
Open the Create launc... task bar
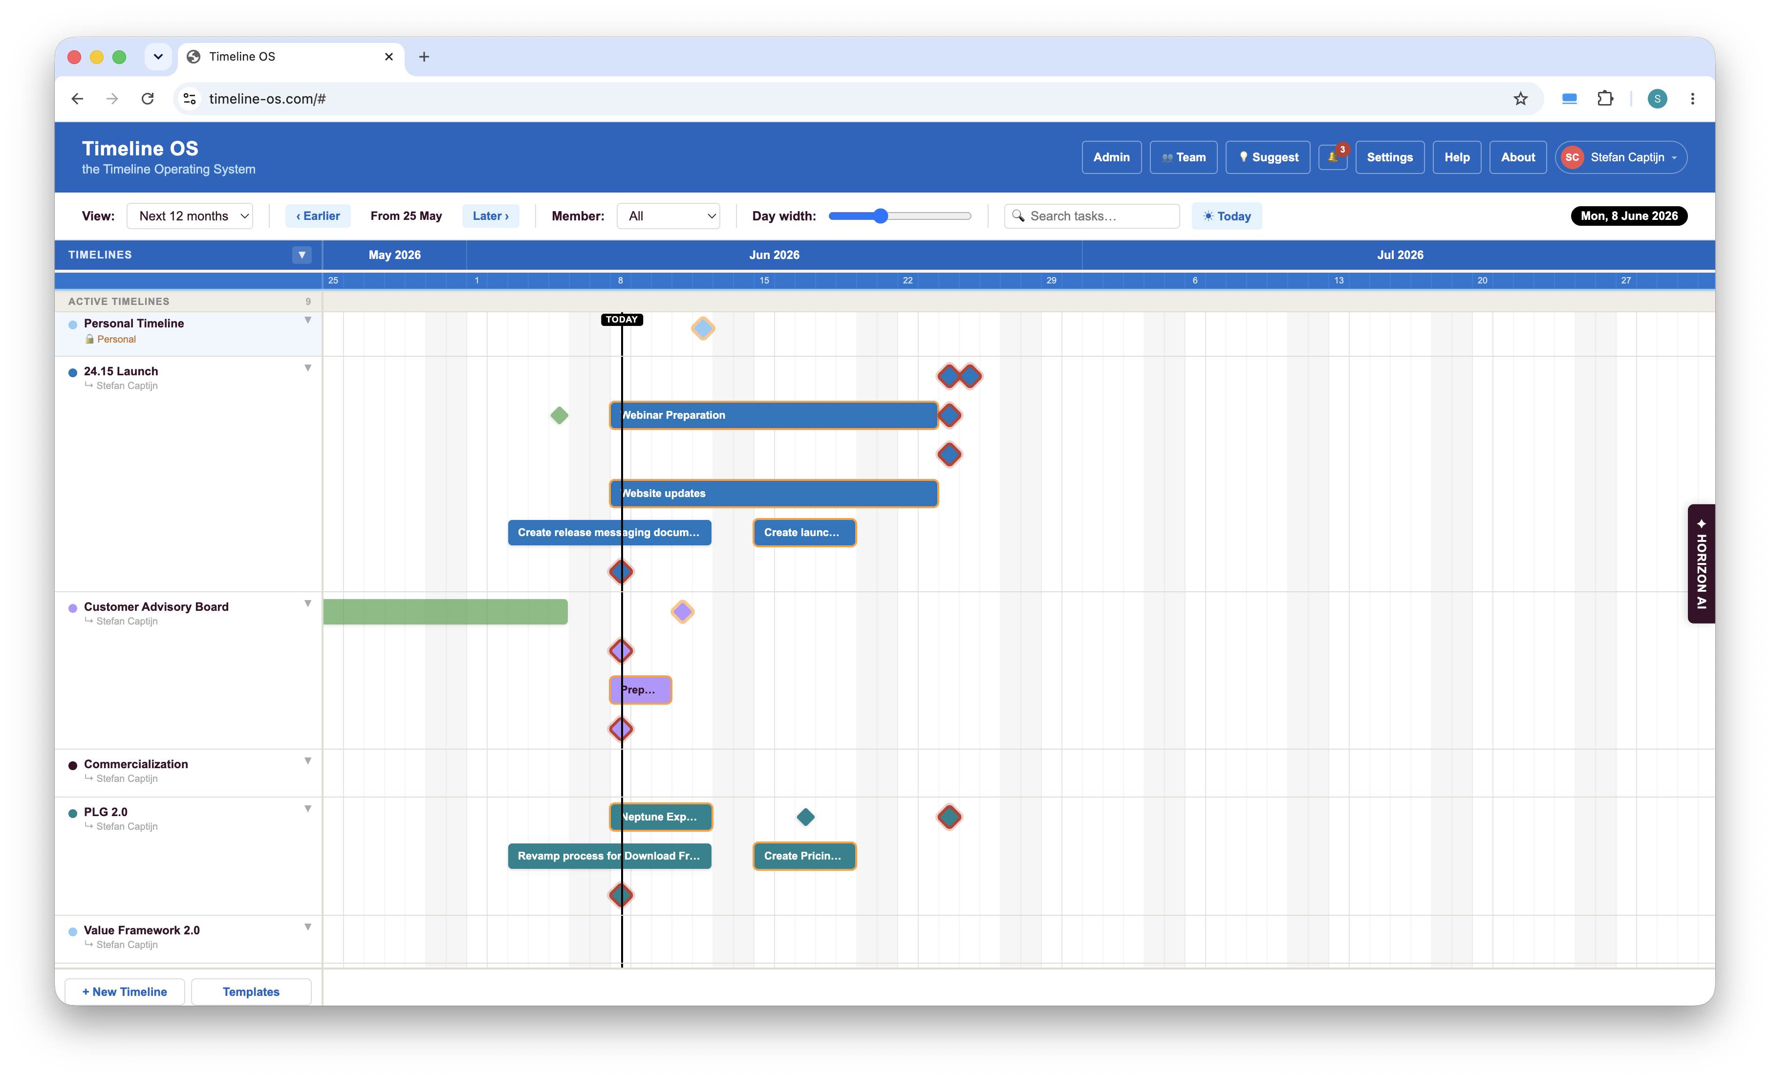coord(804,533)
